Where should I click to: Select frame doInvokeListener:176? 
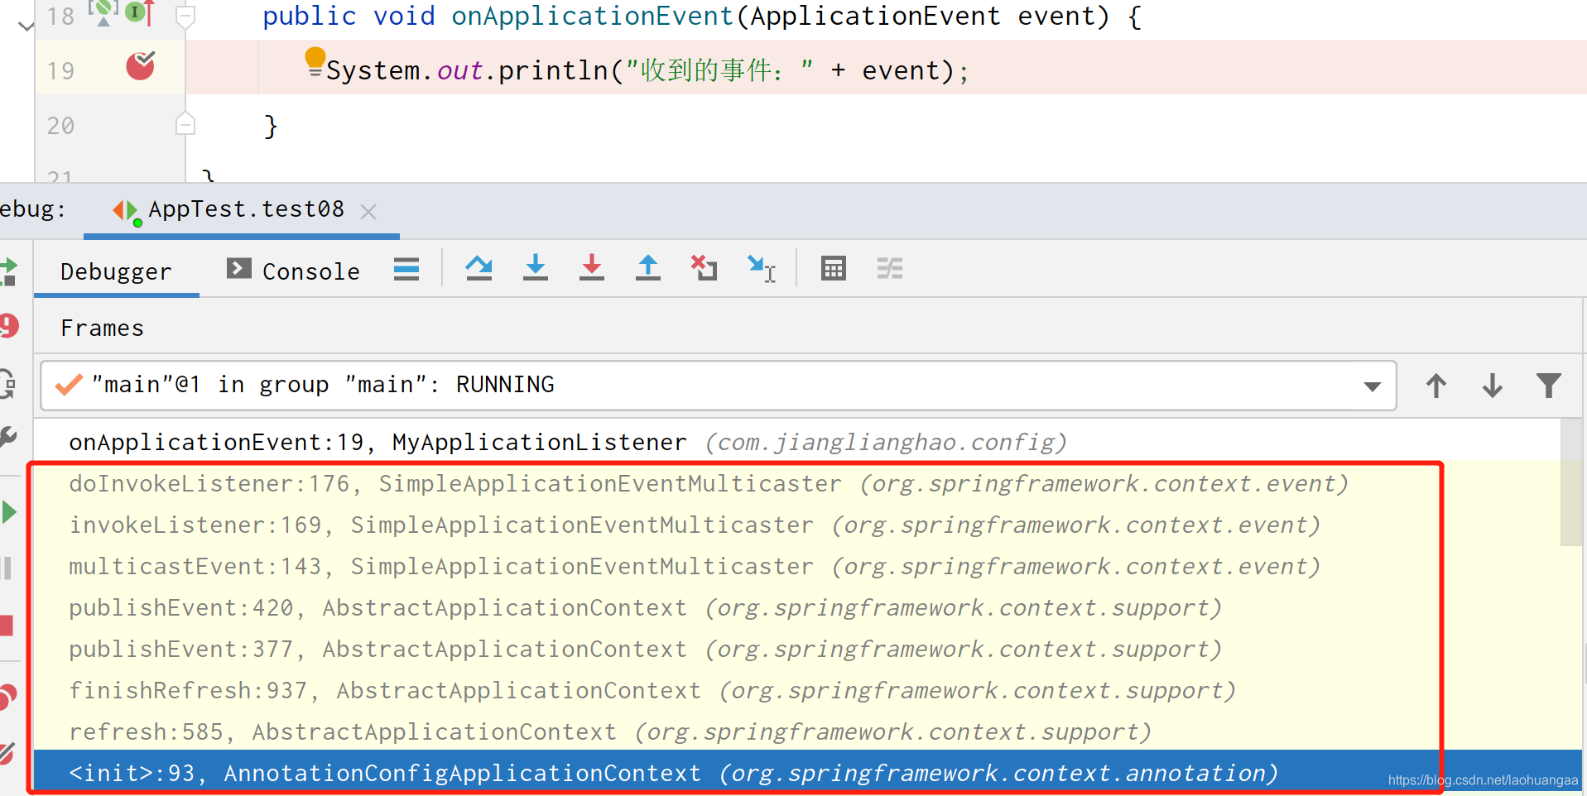pos(797,483)
